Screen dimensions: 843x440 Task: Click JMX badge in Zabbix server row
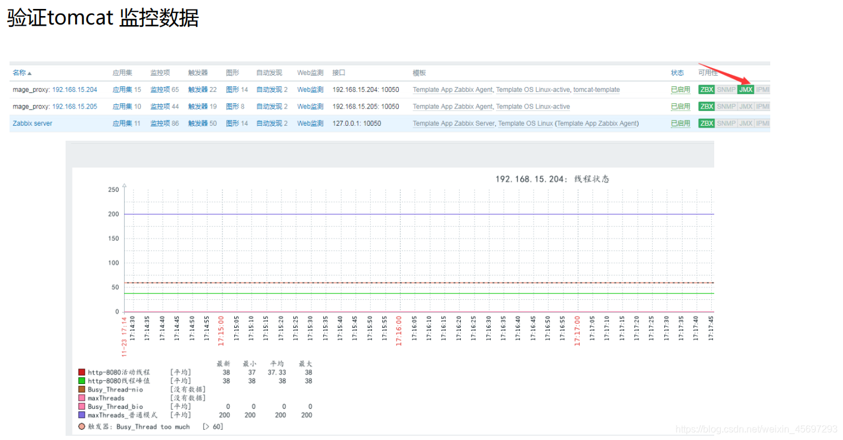746,123
